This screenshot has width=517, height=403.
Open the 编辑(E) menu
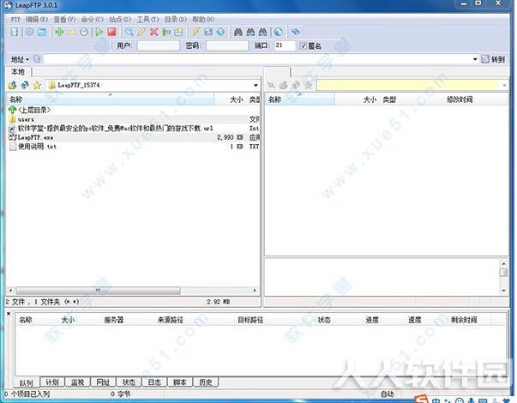37,19
